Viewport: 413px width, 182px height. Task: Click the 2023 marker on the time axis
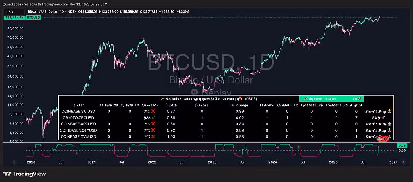[x=212, y=162]
